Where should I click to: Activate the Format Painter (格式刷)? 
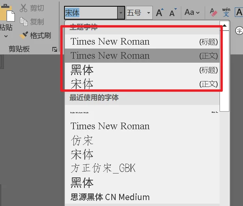(x=35, y=35)
